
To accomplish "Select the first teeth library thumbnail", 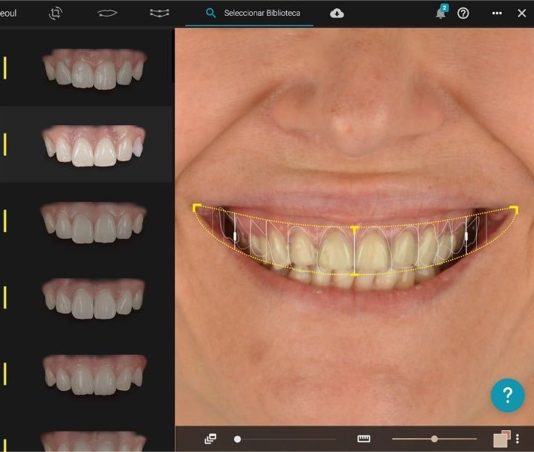I will pyautogui.click(x=94, y=69).
